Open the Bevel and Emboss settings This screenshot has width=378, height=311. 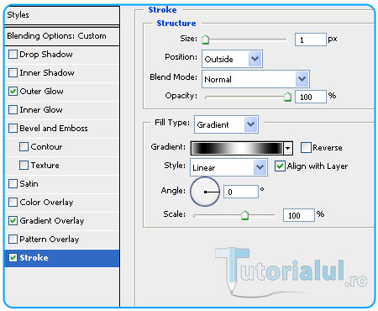coord(62,129)
